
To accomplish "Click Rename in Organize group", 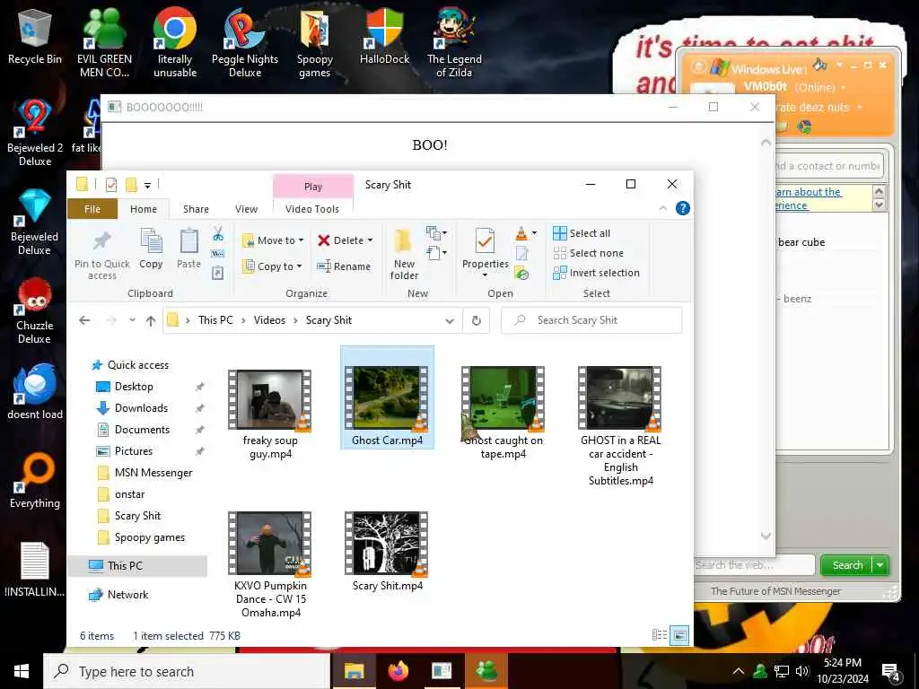I will 344,266.
